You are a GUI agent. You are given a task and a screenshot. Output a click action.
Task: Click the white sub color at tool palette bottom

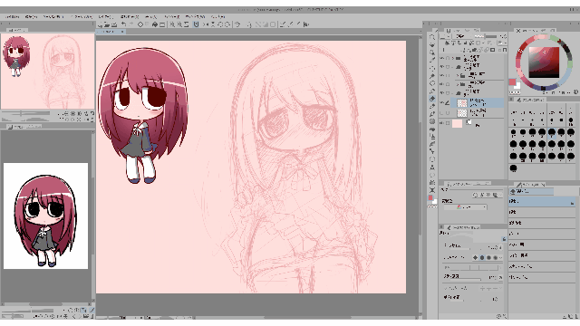coord(435,201)
